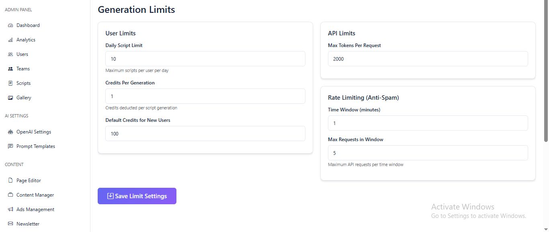Click the Max Requests in Window field

pyautogui.click(x=428, y=153)
